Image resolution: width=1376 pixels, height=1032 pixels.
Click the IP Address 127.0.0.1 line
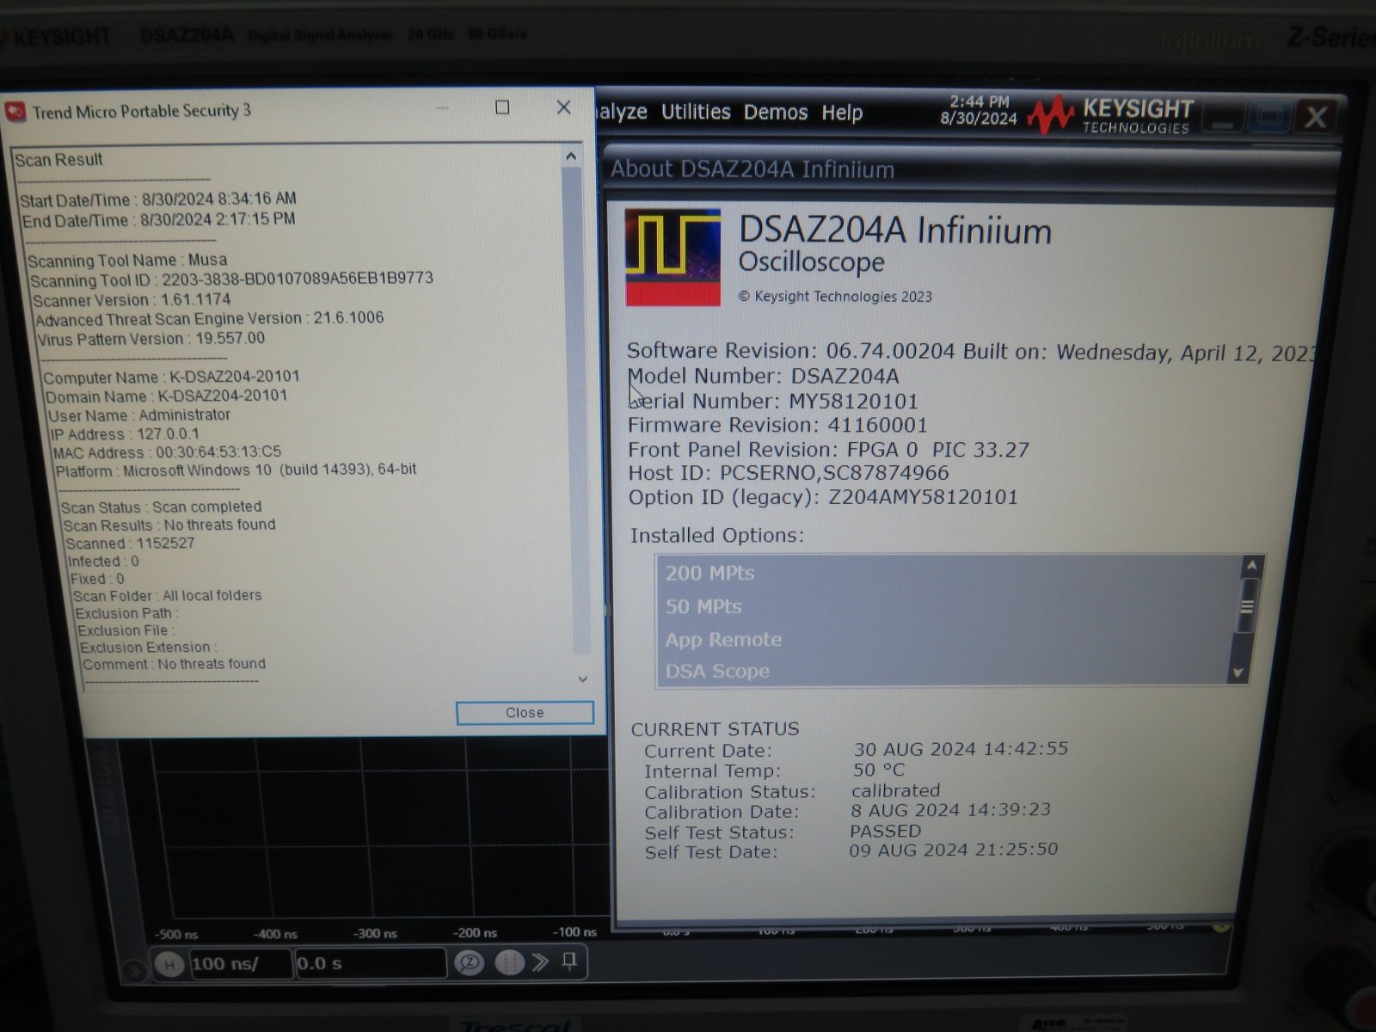125,434
